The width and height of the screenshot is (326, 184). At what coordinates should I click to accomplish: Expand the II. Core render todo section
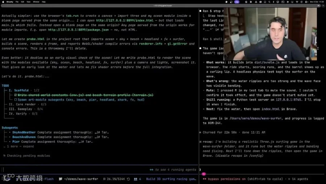pos(28,105)
